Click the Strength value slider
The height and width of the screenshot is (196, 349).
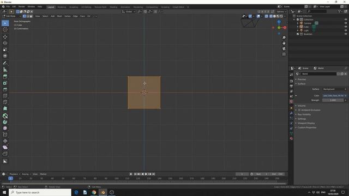[x=333, y=100]
